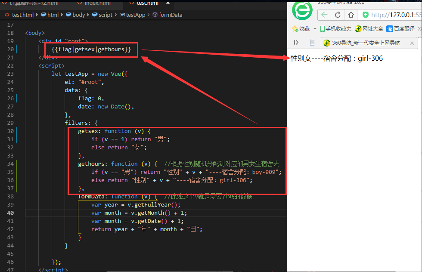Click the green security shield icon
This screenshot has width=422, height=272.
click(x=365, y=15)
